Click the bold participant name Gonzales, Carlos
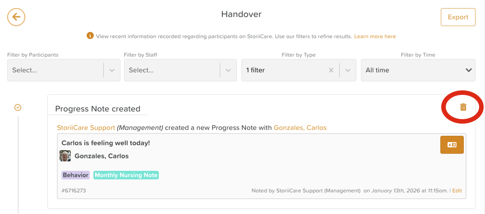Screen dimensions: 485x214 (102, 156)
